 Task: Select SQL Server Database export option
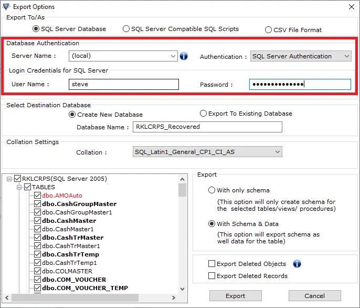pos(28,29)
